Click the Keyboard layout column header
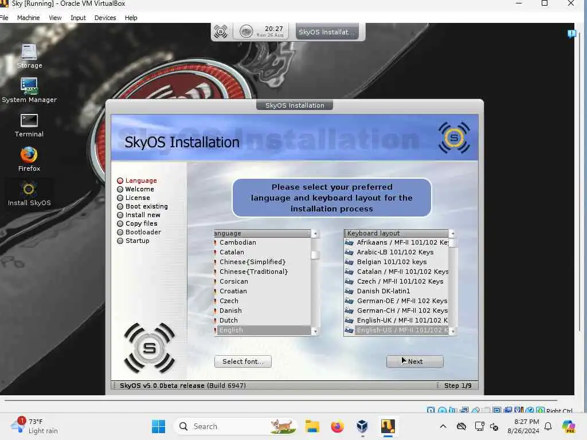The width and height of the screenshot is (587, 440). [396, 233]
